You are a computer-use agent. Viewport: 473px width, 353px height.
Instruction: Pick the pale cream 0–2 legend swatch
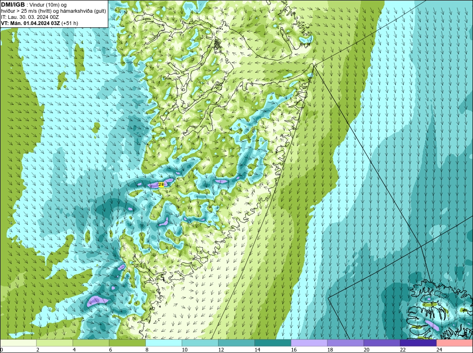coord(18,343)
